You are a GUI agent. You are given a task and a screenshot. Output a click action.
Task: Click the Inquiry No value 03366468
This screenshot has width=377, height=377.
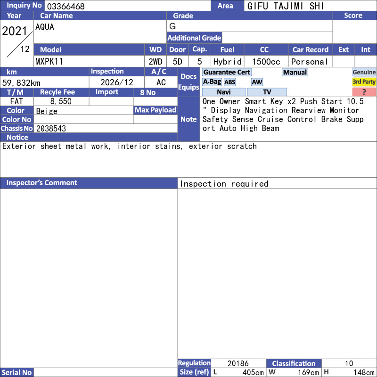coord(65,6)
